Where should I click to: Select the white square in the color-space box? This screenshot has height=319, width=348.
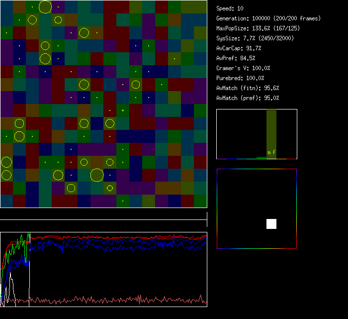pos(271,224)
